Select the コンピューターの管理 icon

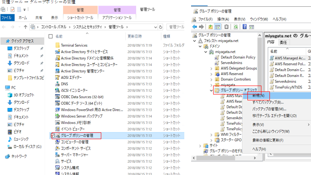coord(58,142)
